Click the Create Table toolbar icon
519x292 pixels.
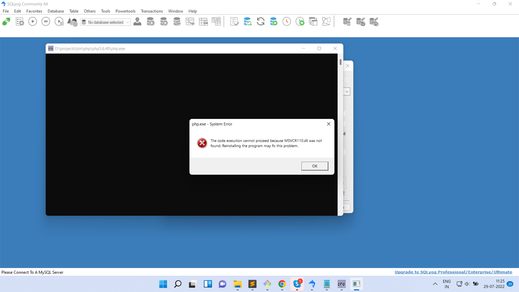(203, 22)
